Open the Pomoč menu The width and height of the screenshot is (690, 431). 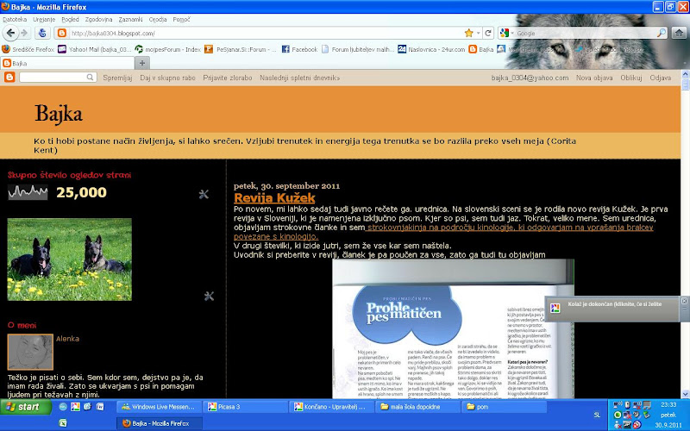coord(181,19)
